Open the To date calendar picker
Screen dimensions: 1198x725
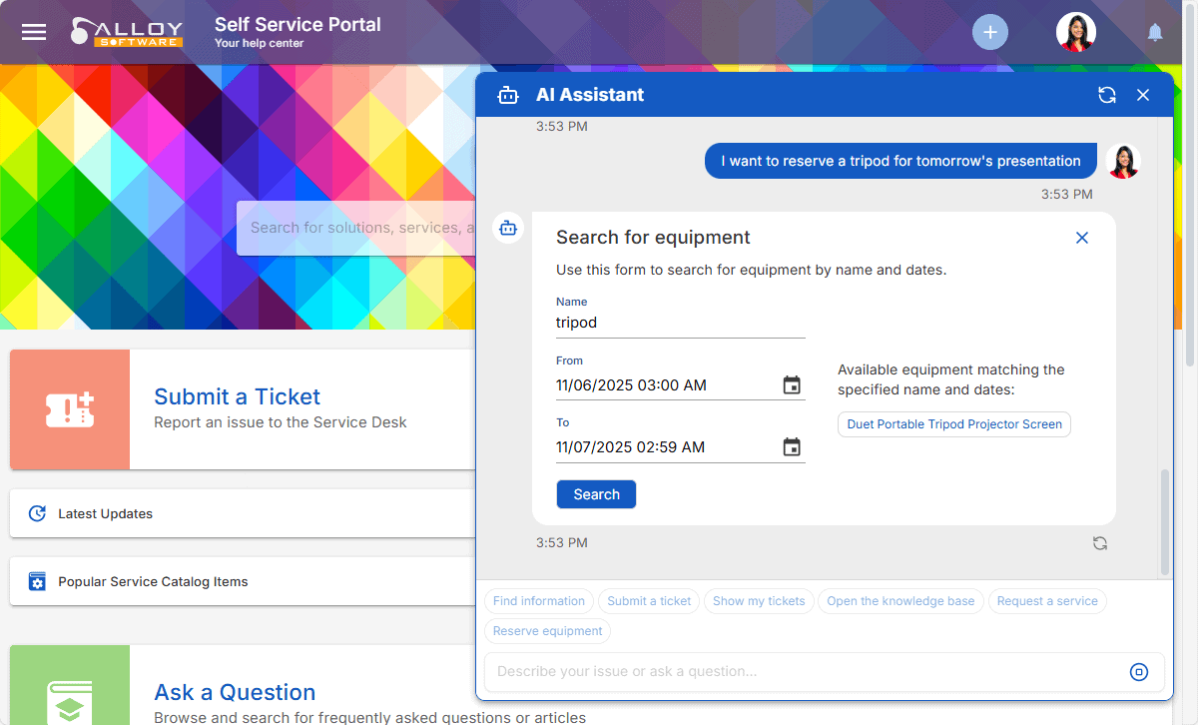[x=792, y=447]
